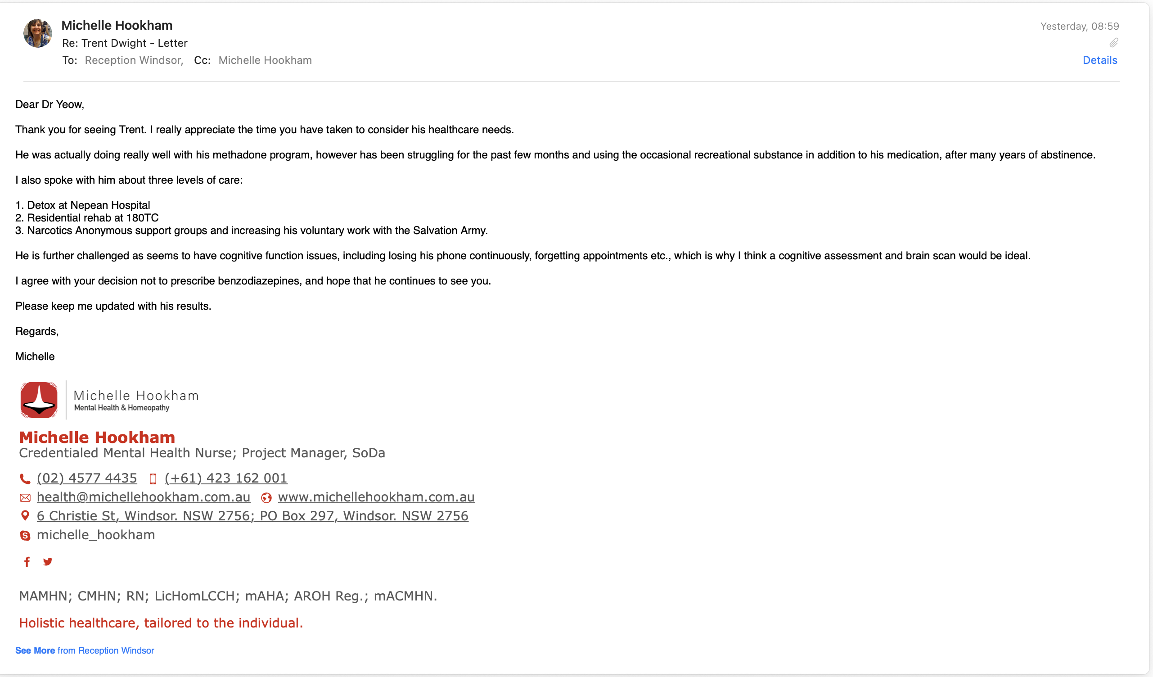Screen dimensions: 1153x677
Task: Click the sender's profile photo avatar
Action: 37,33
